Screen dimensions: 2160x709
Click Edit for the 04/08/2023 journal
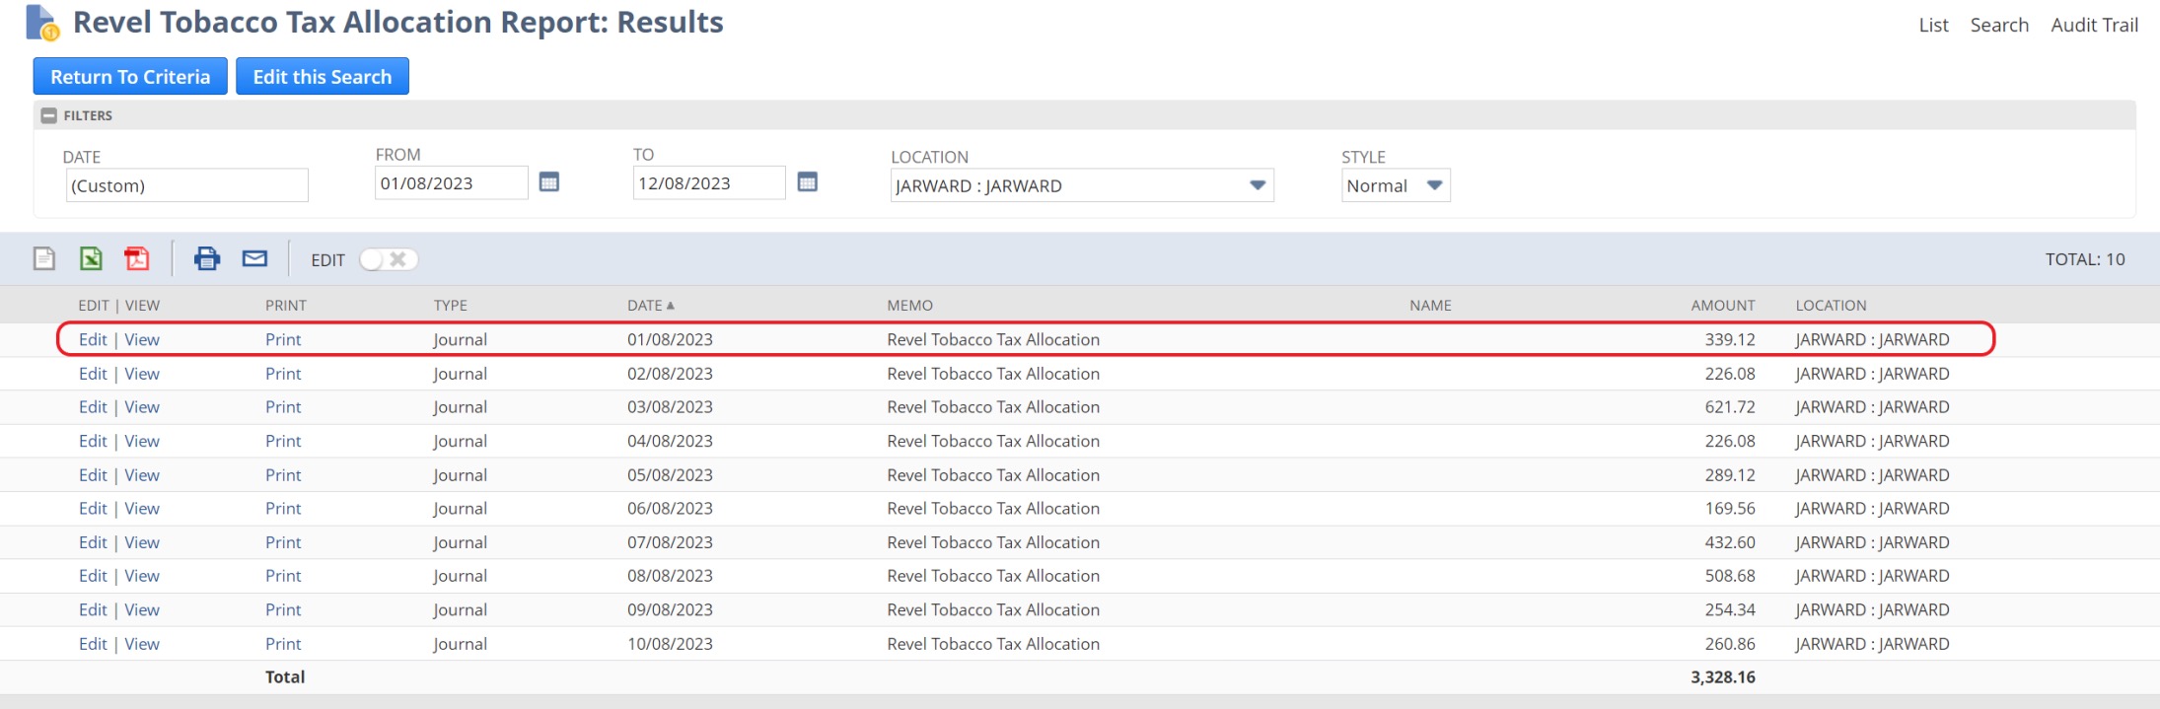(x=93, y=441)
